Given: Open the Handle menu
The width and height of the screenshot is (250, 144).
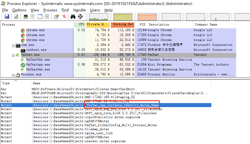Looking at the screenshot, I should click(x=79, y=10).
